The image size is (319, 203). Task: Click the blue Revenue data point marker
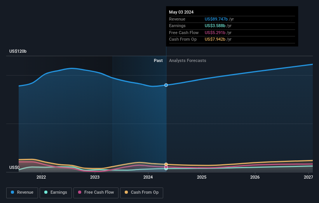pos(166,85)
